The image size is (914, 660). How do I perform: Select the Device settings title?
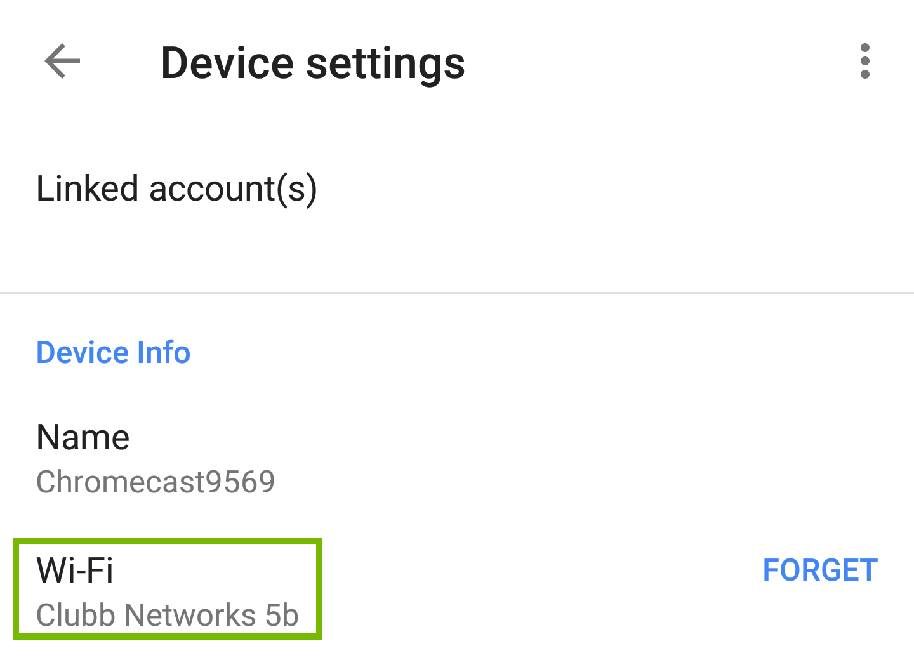click(313, 62)
